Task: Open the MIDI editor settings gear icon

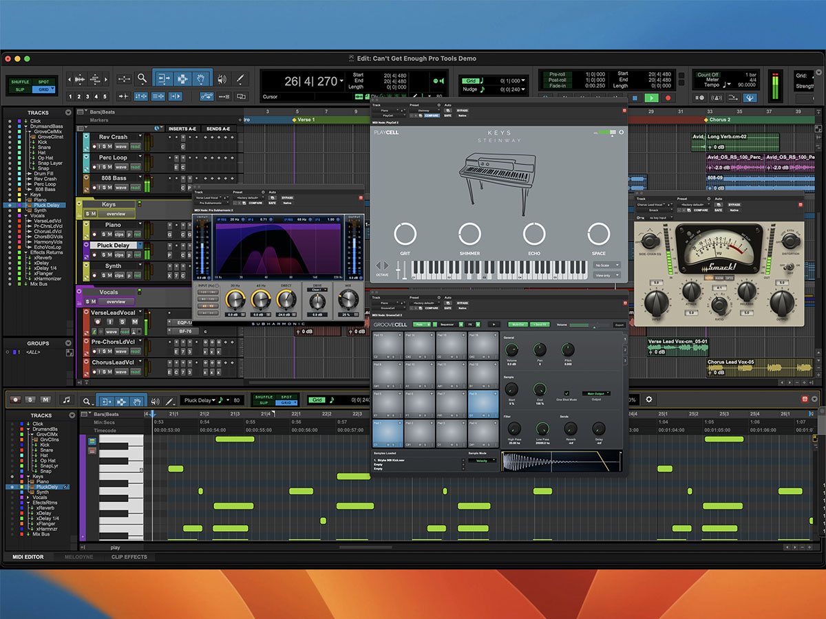Action: coord(648,399)
